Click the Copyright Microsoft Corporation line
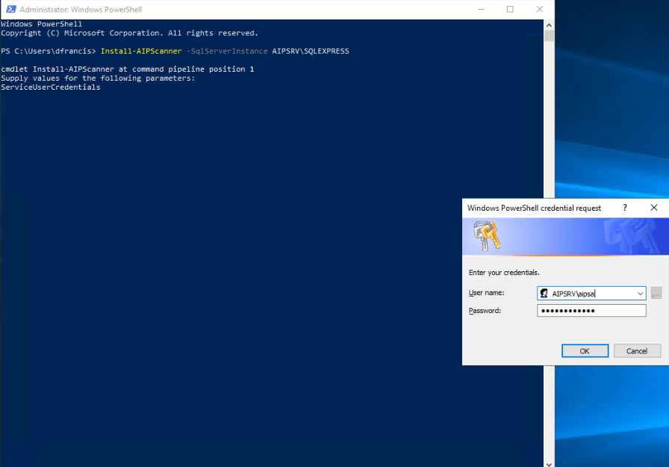669x467 pixels. tap(129, 33)
